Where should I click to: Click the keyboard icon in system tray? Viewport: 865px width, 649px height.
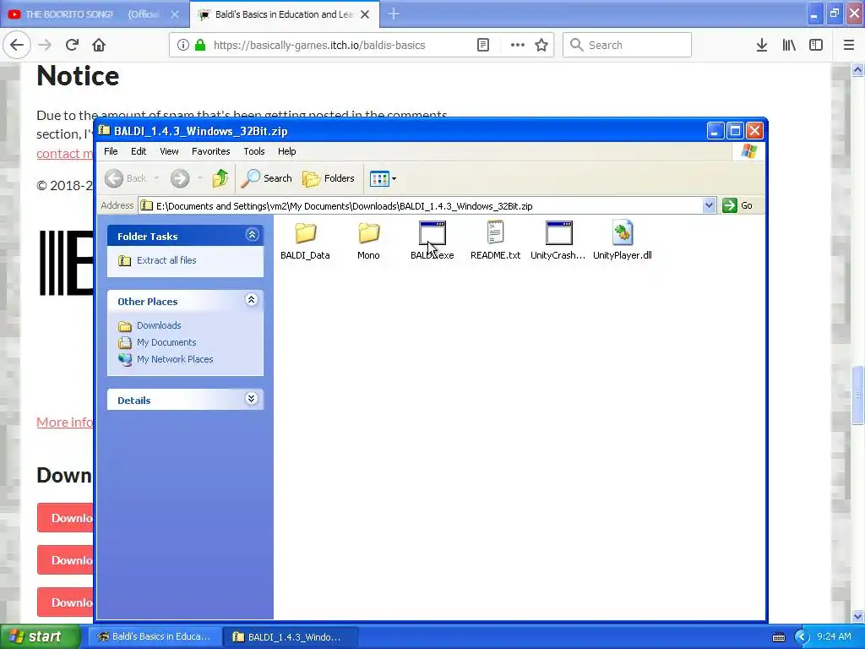[778, 637]
